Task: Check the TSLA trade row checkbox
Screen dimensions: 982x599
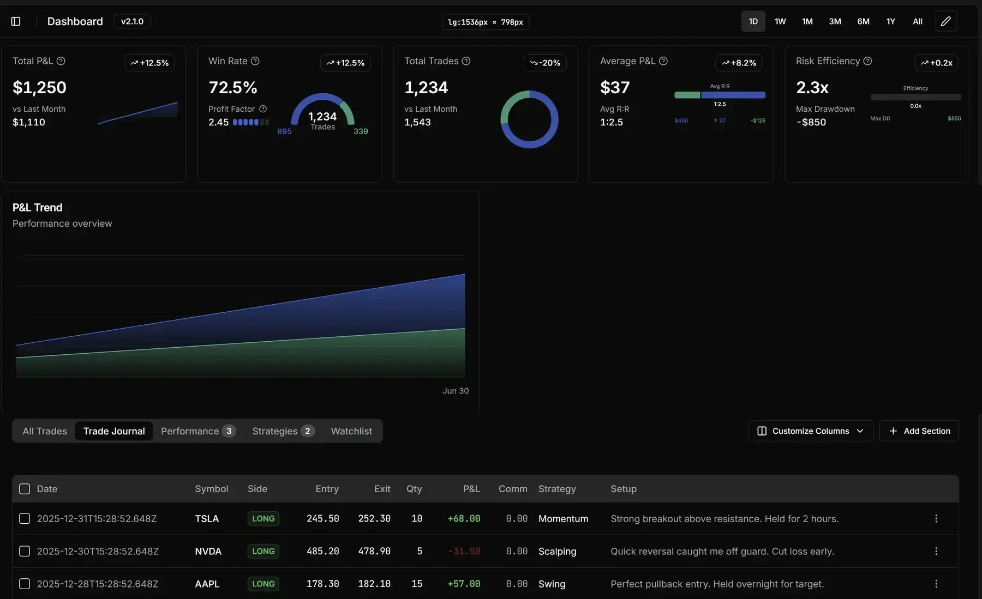Action: pyautogui.click(x=25, y=518)
